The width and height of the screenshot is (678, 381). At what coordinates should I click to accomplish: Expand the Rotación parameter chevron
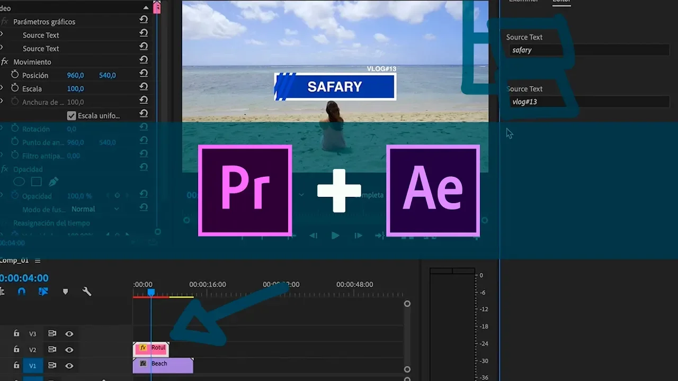[x=2, y=129]
